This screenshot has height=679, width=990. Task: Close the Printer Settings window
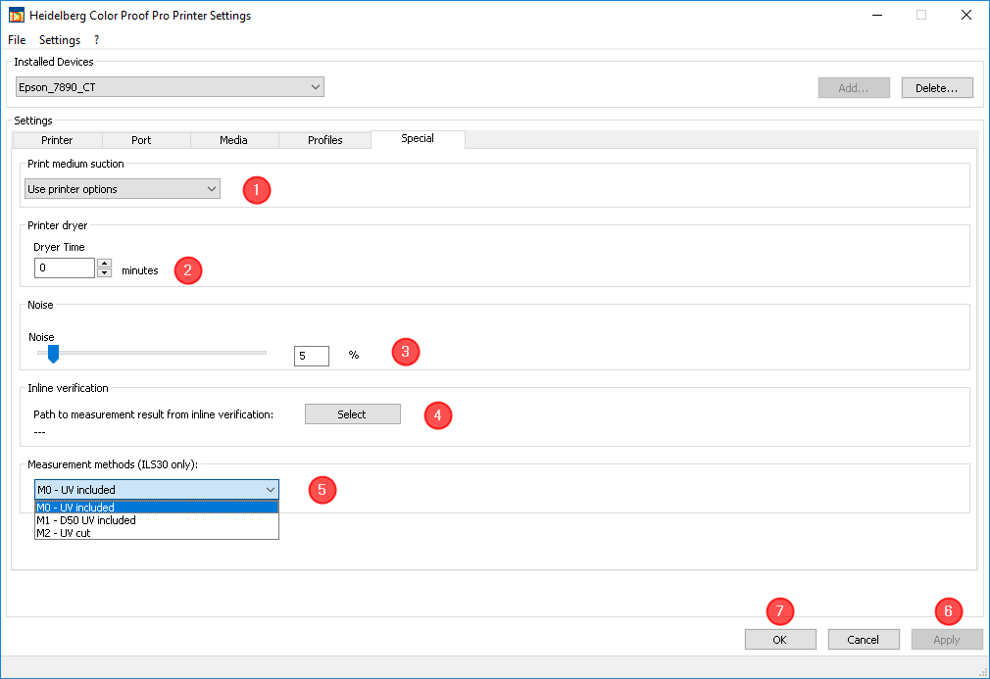[966, 15]
